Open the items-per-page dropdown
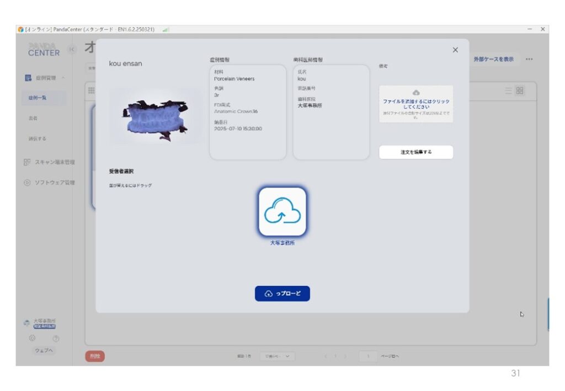Viewport: 565px width, 391px height. click(277, 356)
